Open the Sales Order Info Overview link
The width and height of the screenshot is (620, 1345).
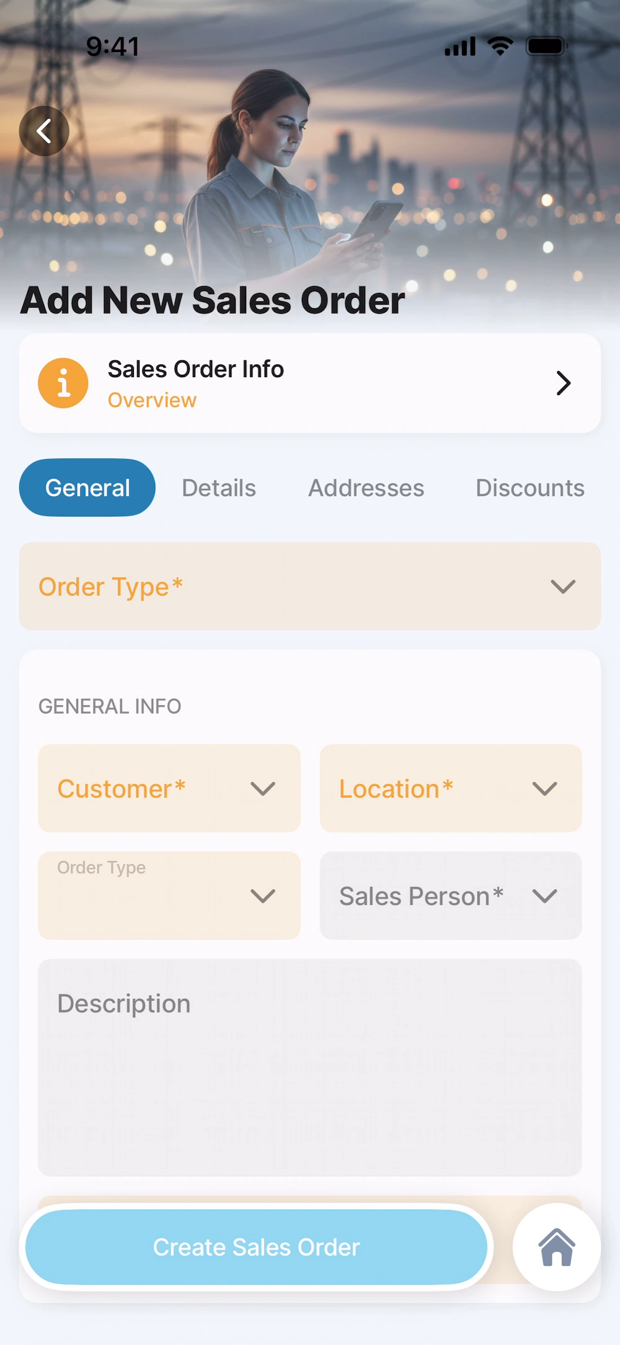tap(152, 400)
